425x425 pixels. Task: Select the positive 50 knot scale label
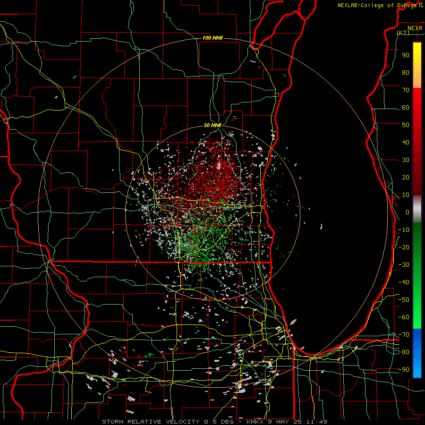coord(406,125)
